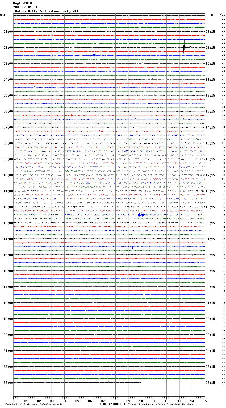Click the 06:15 UTC time label
Image resolution: width=226 pixels, height=408 pixels.
[210, 383]
